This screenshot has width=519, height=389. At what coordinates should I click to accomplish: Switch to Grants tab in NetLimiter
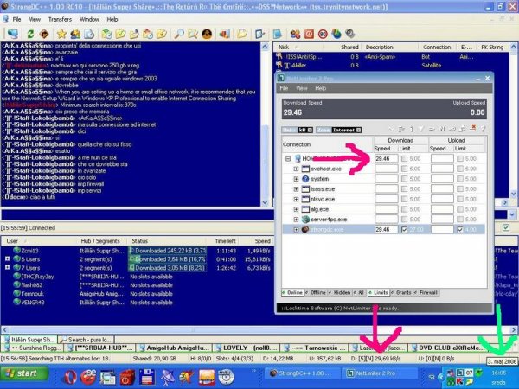(402, 293)
